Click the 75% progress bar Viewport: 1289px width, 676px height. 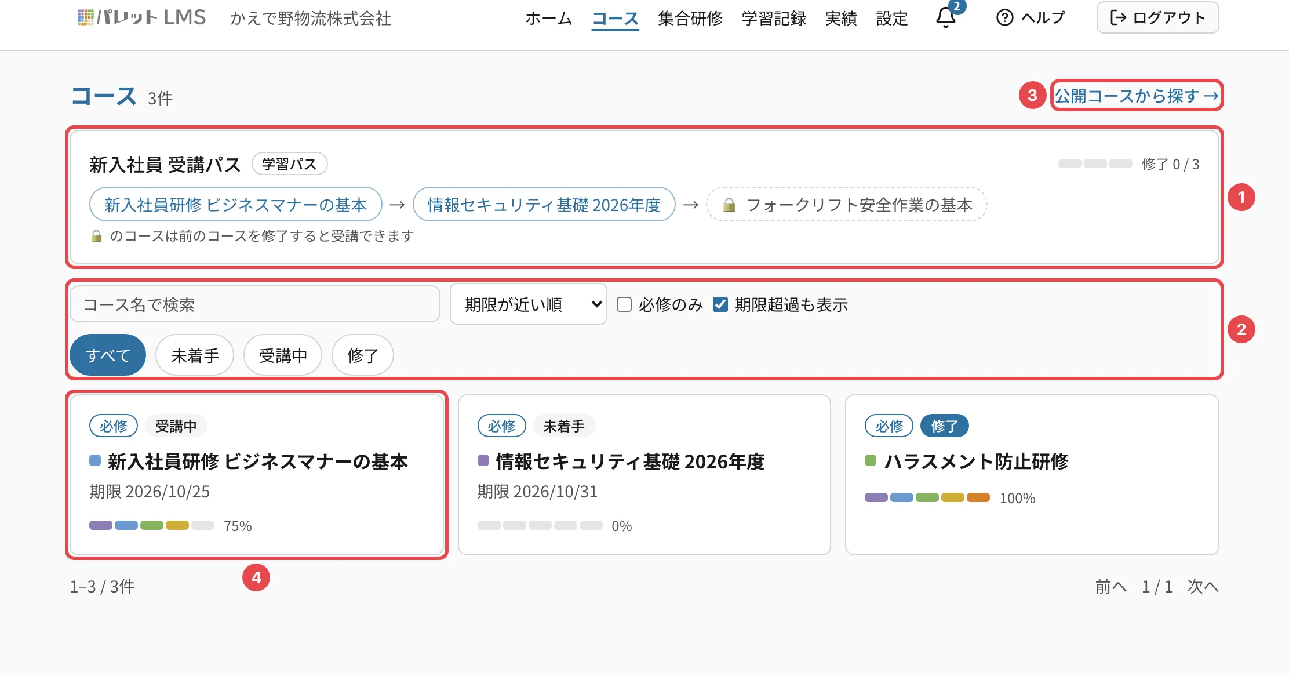152,526
